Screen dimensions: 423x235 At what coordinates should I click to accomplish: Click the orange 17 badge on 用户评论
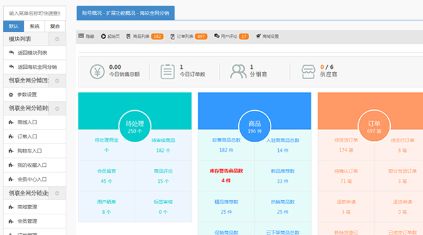(x=243, y=37)
